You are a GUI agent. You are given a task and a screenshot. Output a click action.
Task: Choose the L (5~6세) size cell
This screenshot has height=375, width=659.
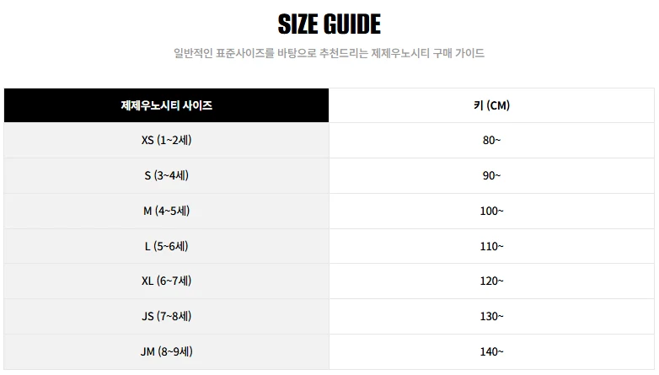[x=166, y=246]
